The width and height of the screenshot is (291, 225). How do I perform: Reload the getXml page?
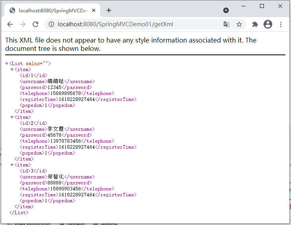coord(35,24)
